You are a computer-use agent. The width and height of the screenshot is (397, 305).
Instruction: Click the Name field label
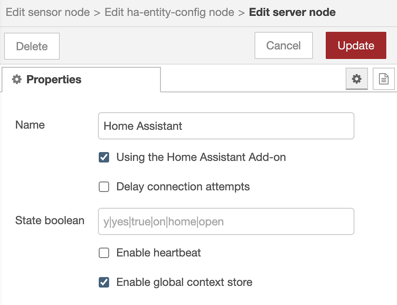30,125
